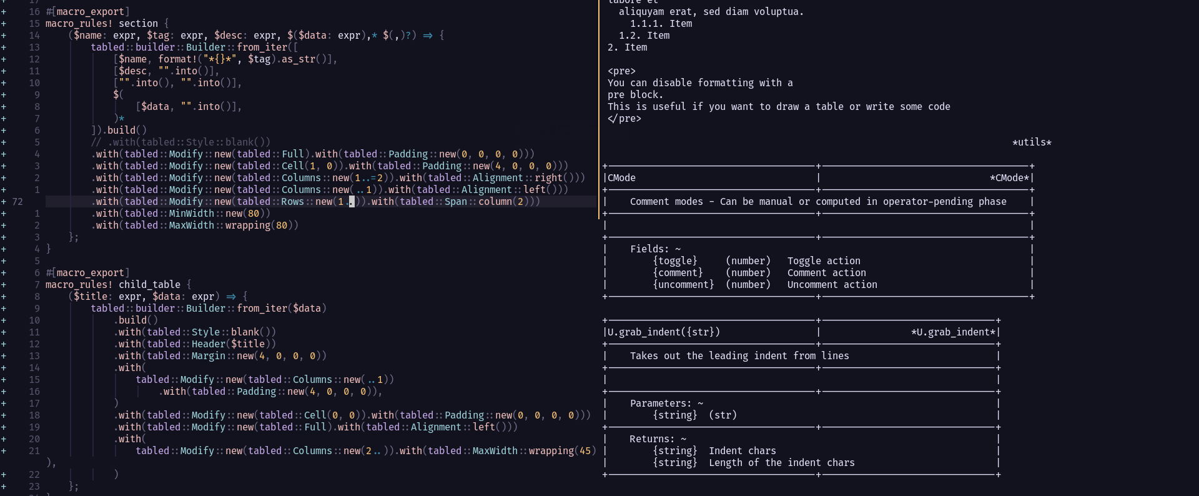Click the 'Comment modes' description text
1199x496 pixels.
[x=818, y=202]
